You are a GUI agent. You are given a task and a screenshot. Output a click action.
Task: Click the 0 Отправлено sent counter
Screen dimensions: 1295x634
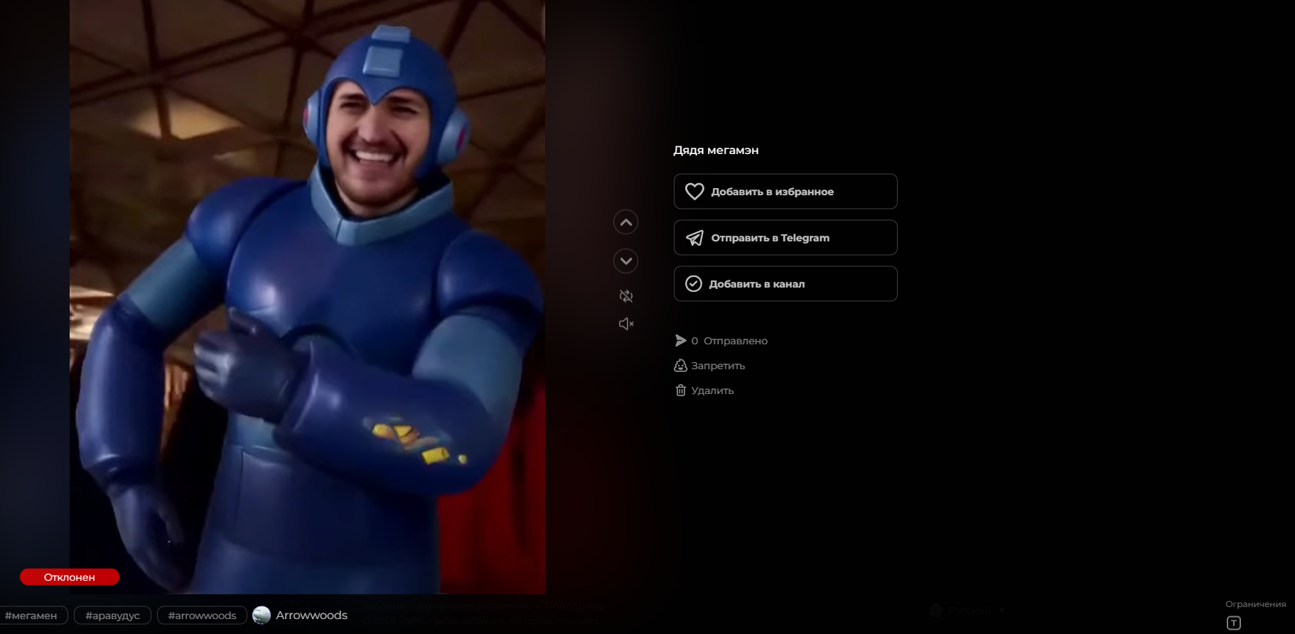pos(721,341)
